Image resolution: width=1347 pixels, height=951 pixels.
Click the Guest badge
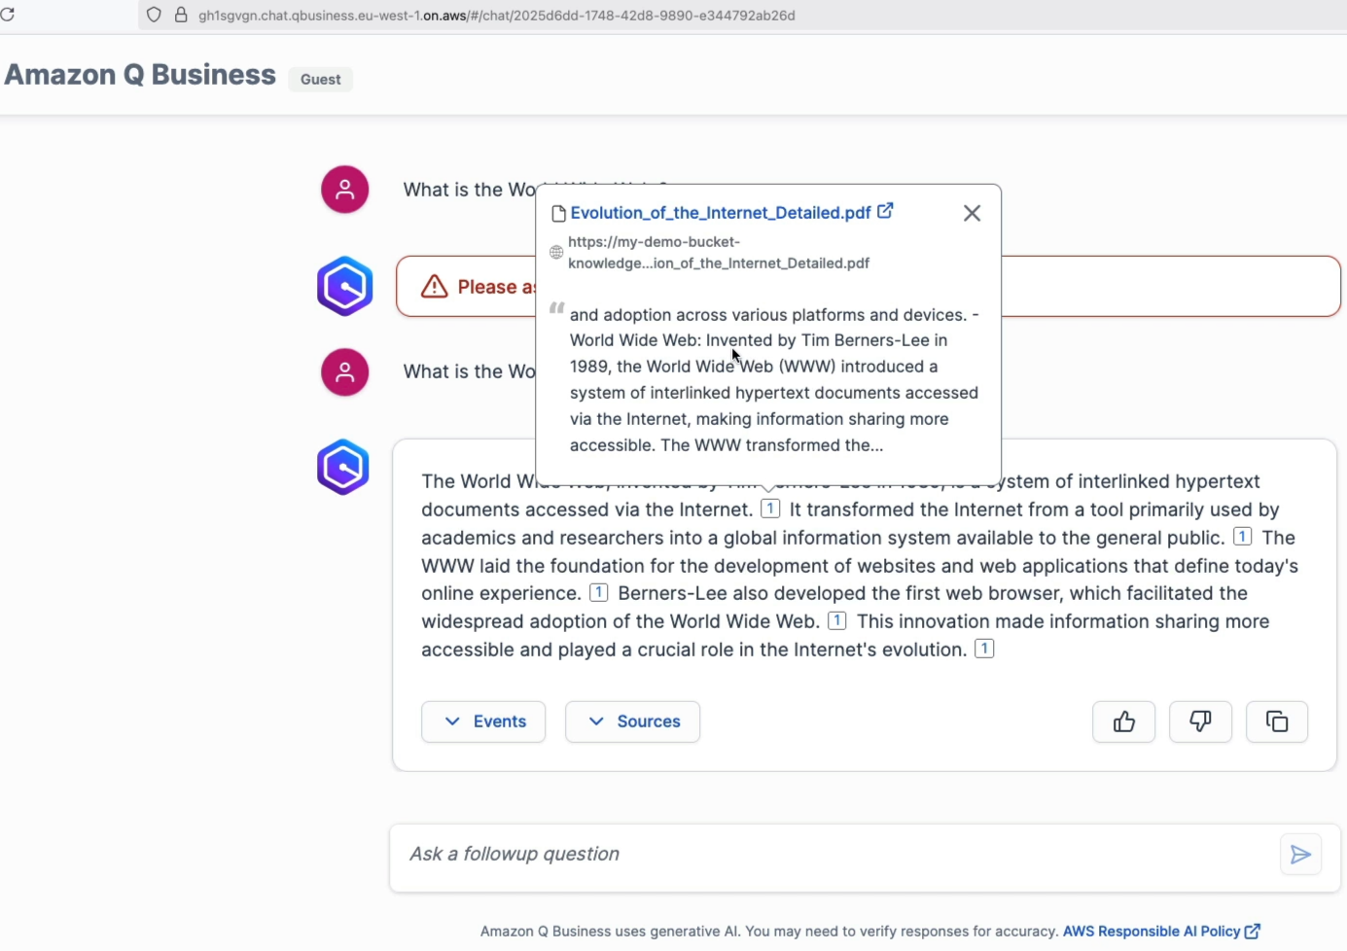320,80
